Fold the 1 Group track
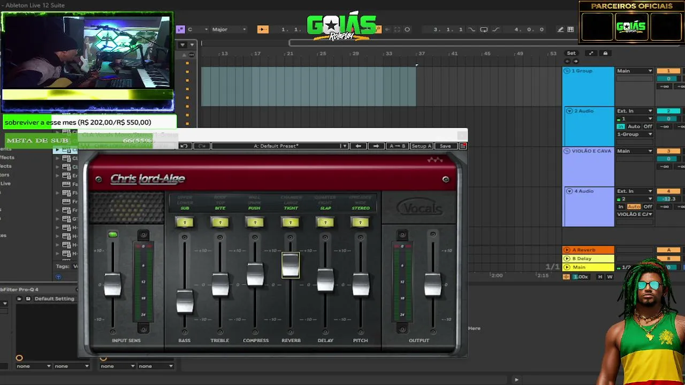This screenshot has height=385, width=685. [568, 71]
